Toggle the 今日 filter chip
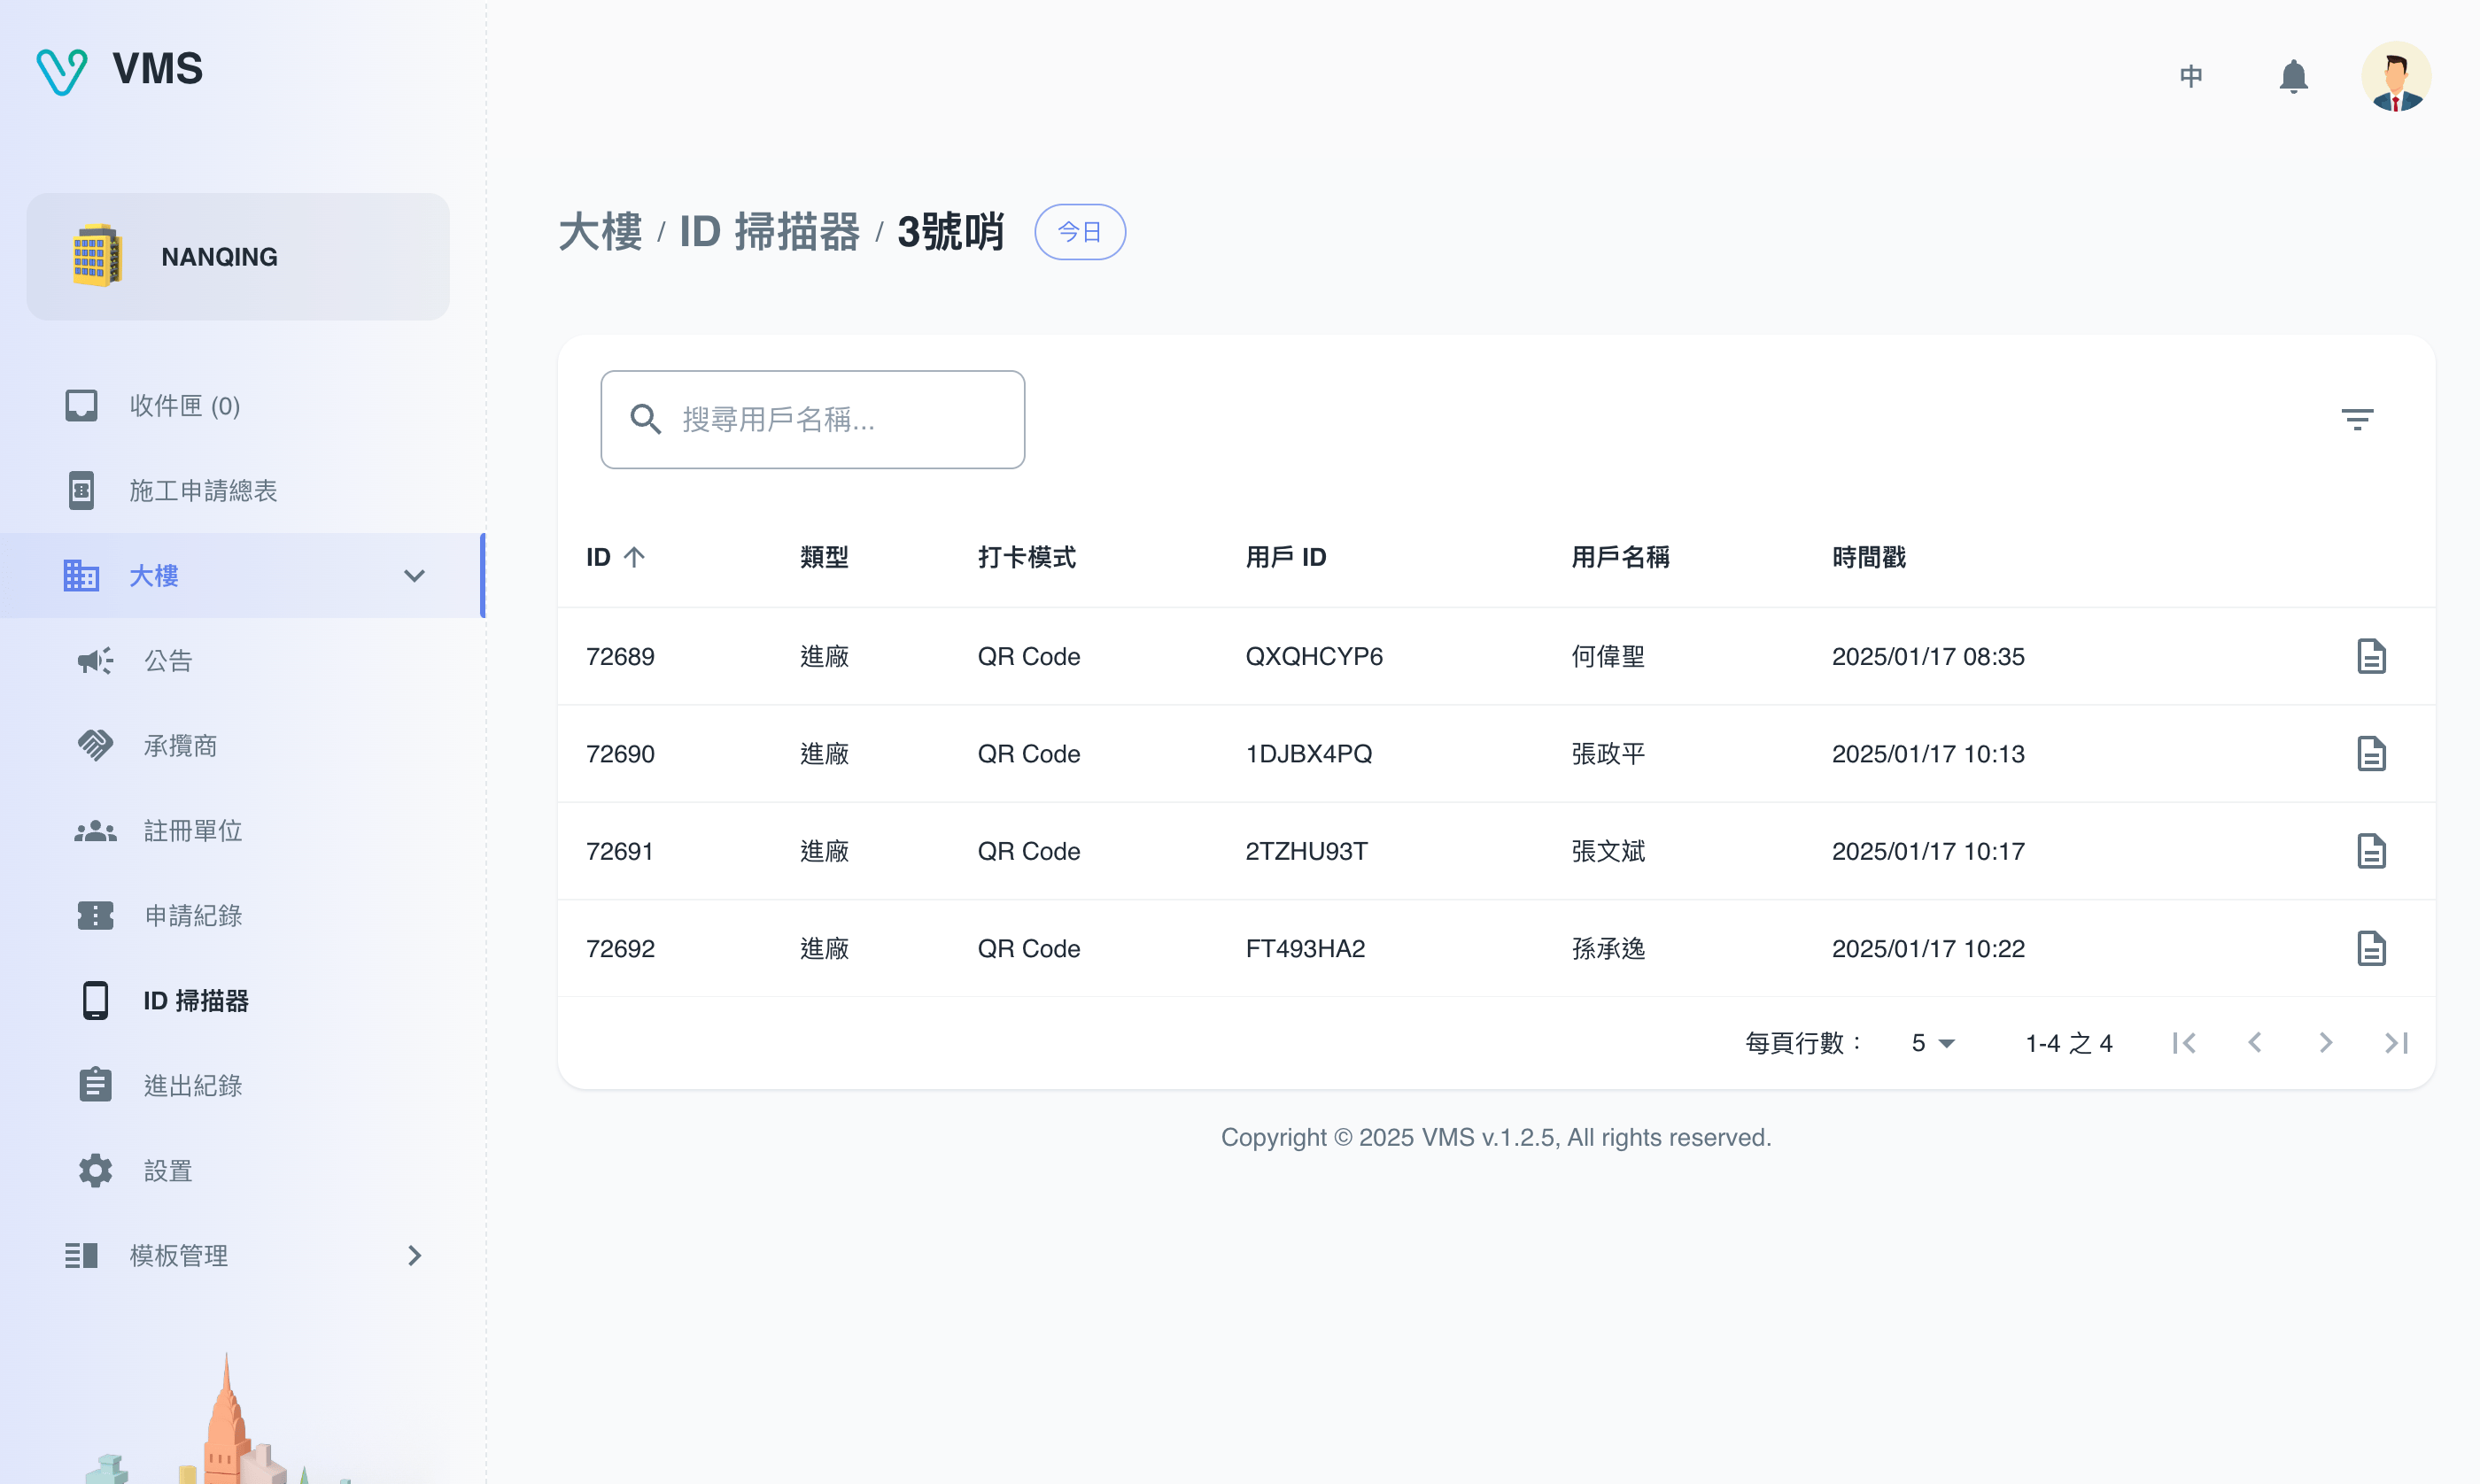Image resolution: width=2480 pixels, height=1484 pixels. coord(1079,232)
